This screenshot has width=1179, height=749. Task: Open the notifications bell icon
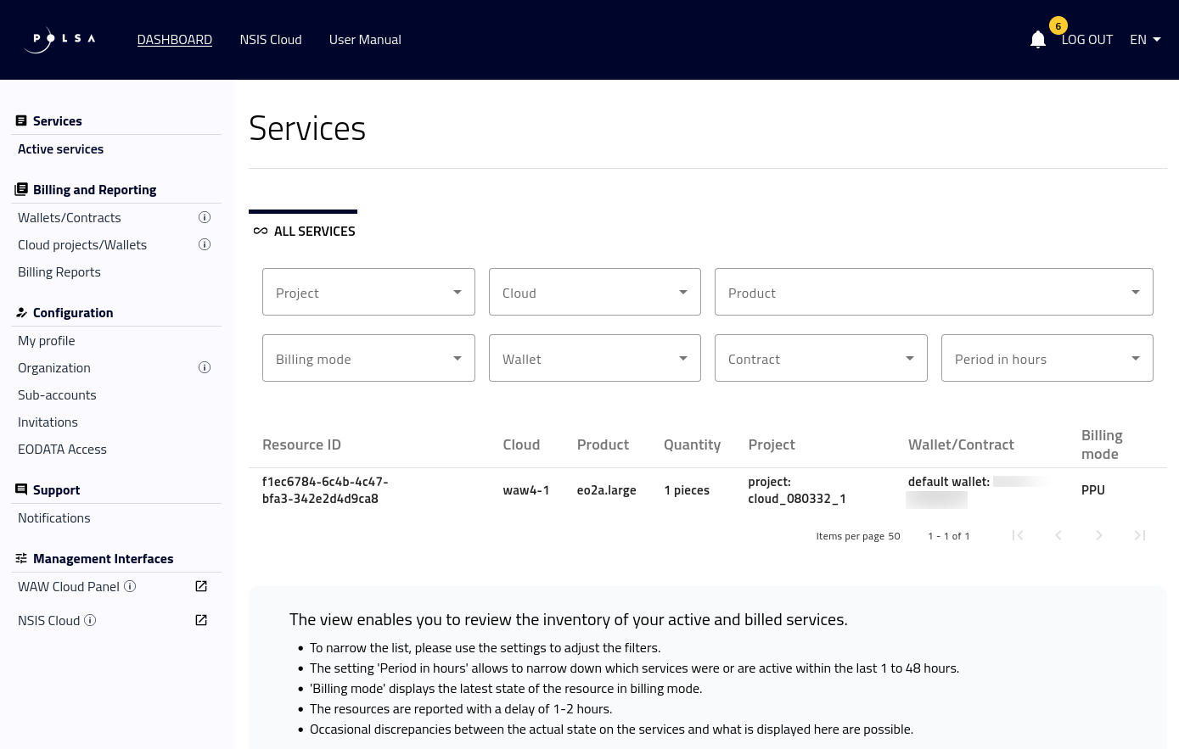pyautogui.click(x=1037, y=40)
